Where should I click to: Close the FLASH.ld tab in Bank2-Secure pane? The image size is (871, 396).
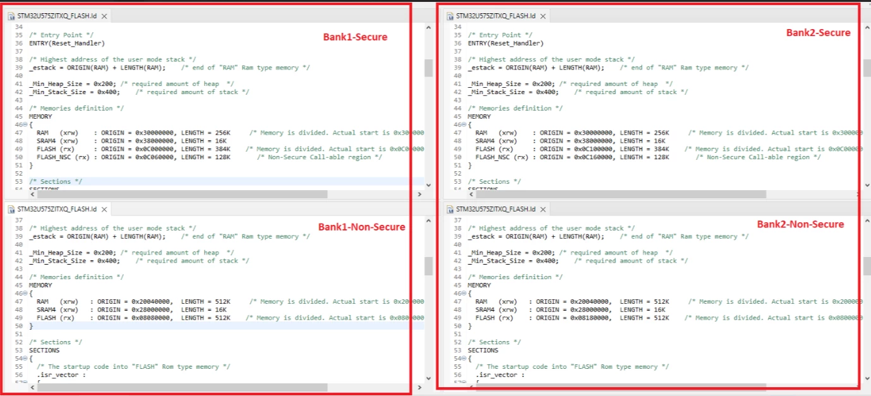click(543, 16)
